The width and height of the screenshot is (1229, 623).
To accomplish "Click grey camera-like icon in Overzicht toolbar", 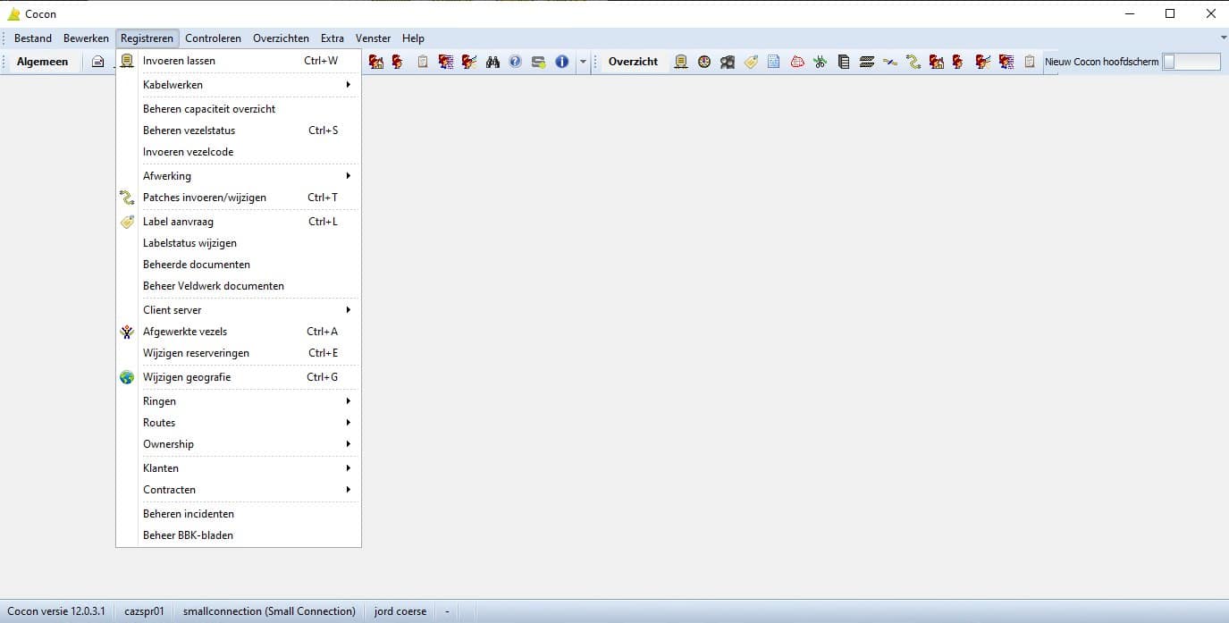I will tap(728, 62).
